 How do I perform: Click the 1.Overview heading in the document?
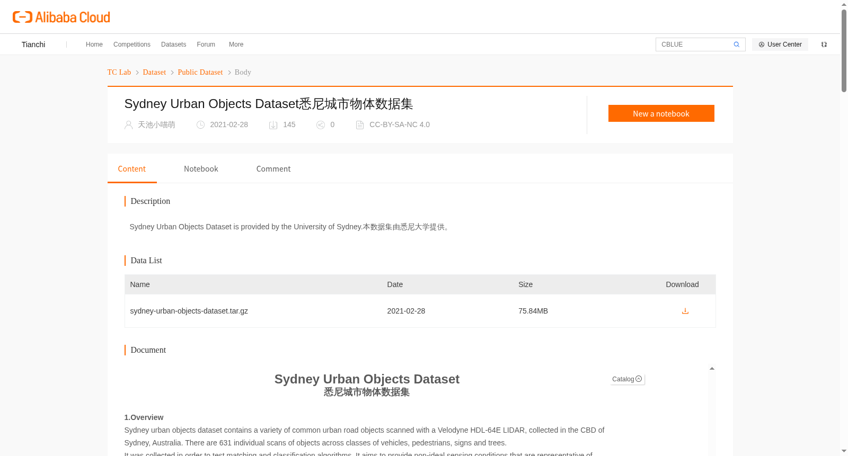pyautogui.click(x=144, y=417)
